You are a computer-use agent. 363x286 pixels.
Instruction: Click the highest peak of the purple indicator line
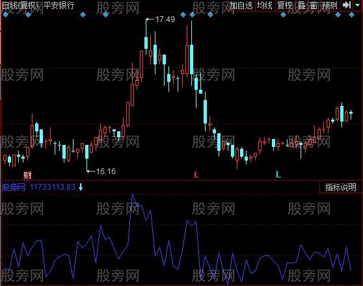(133, 195)
